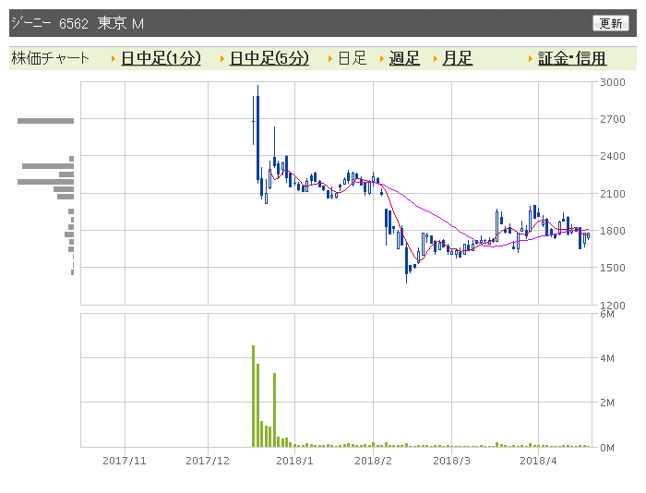Screen dimensions: 646x493
Task: Click the orange arrow before 週足
Action: 382,59
